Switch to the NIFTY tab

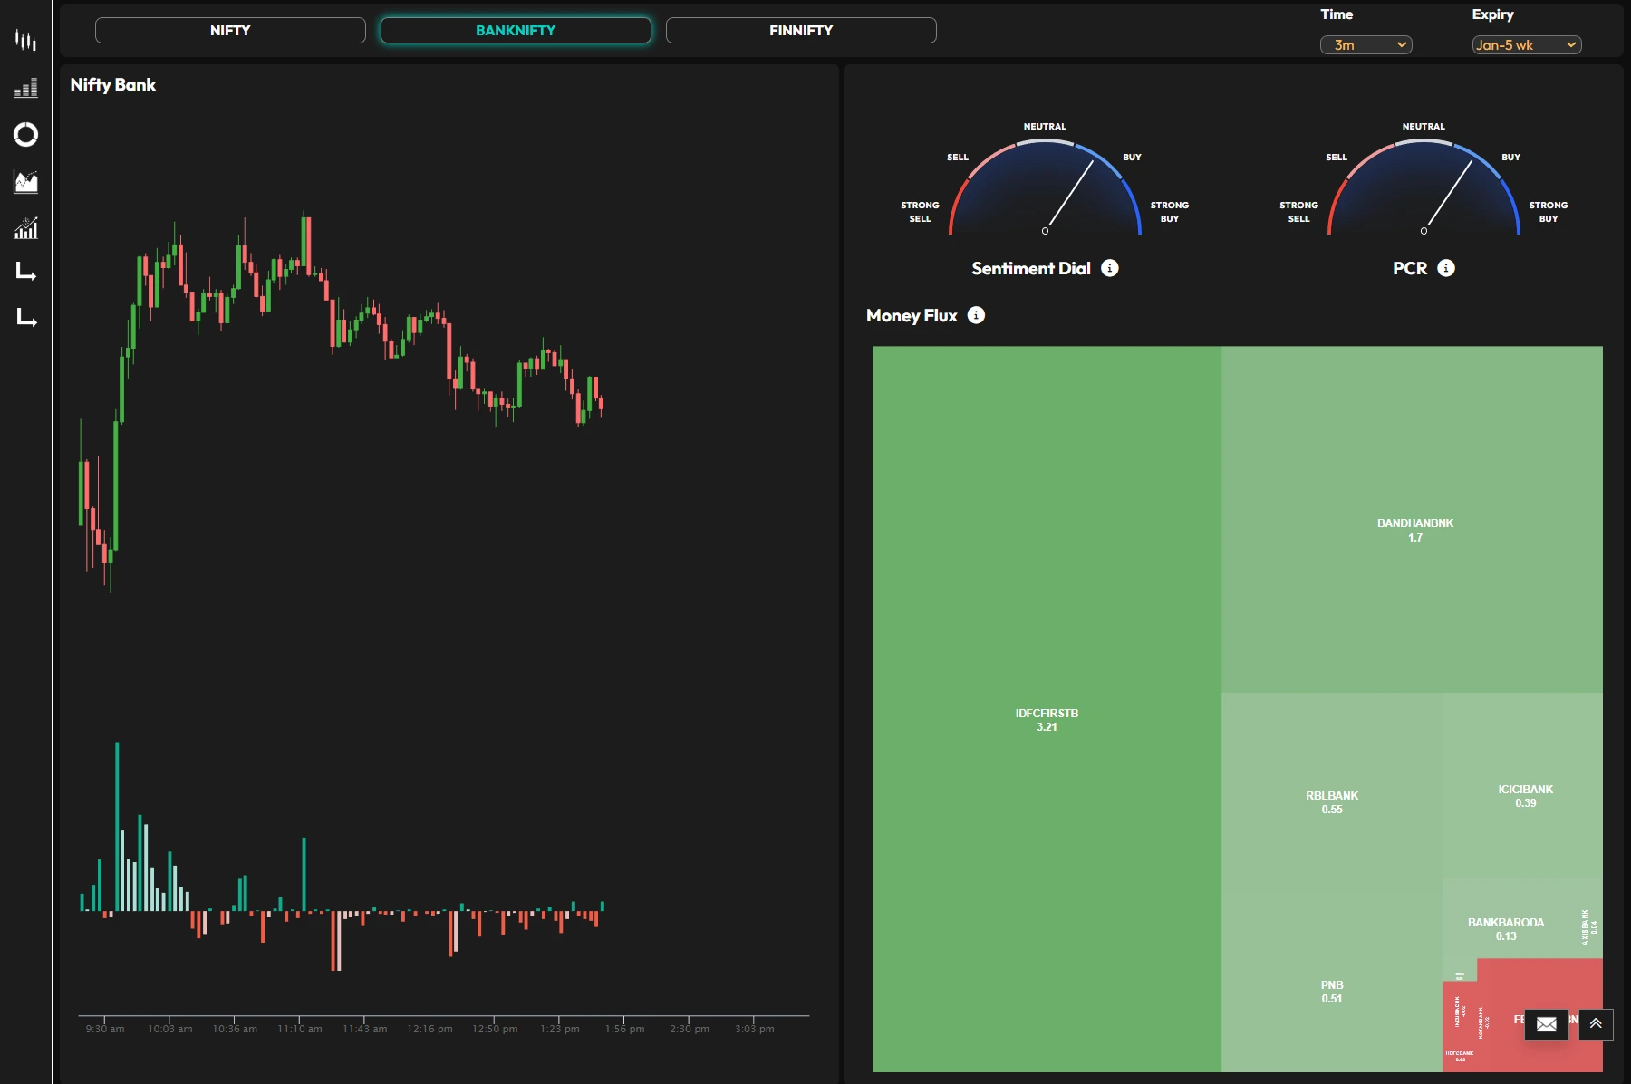point(230,30)
